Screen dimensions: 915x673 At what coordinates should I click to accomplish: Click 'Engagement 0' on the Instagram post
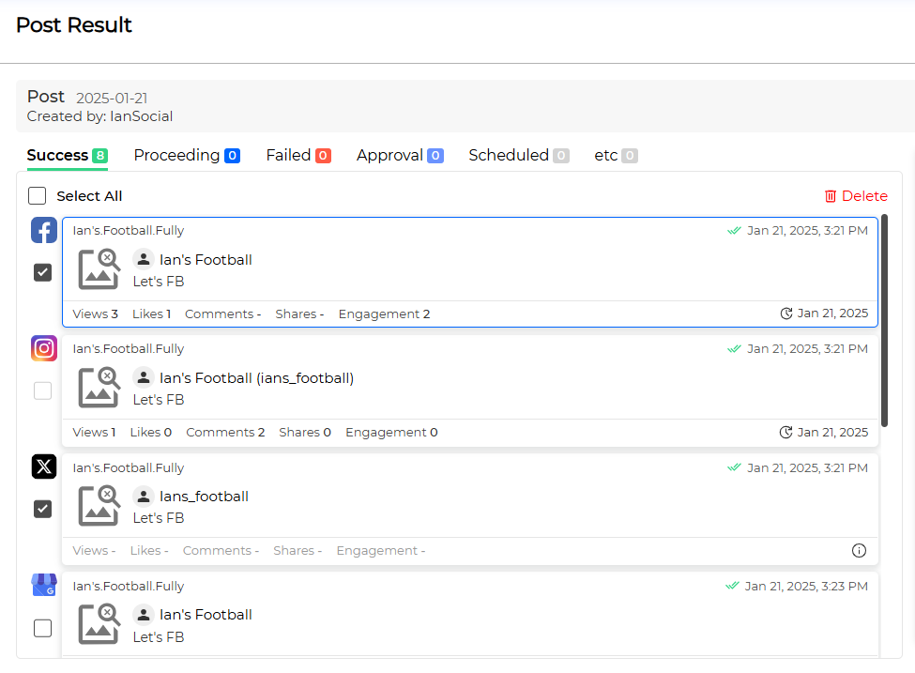391,433
